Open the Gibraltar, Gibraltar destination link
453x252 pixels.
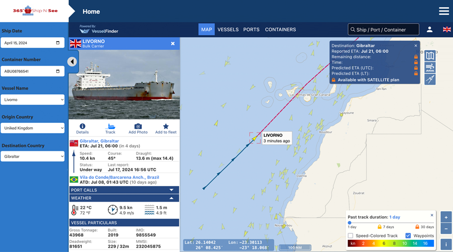99,141
